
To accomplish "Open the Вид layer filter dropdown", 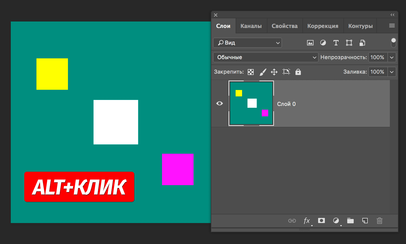I will (x=247, y=43).
